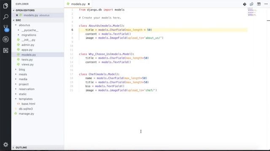Click the 'bio = models.TextField()' line
The image size is (270, 151).
[x=105, y=86]
